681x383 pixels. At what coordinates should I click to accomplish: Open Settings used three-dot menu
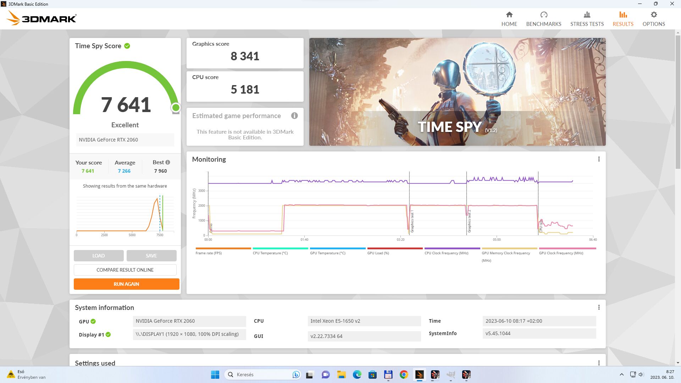point(599,363)
